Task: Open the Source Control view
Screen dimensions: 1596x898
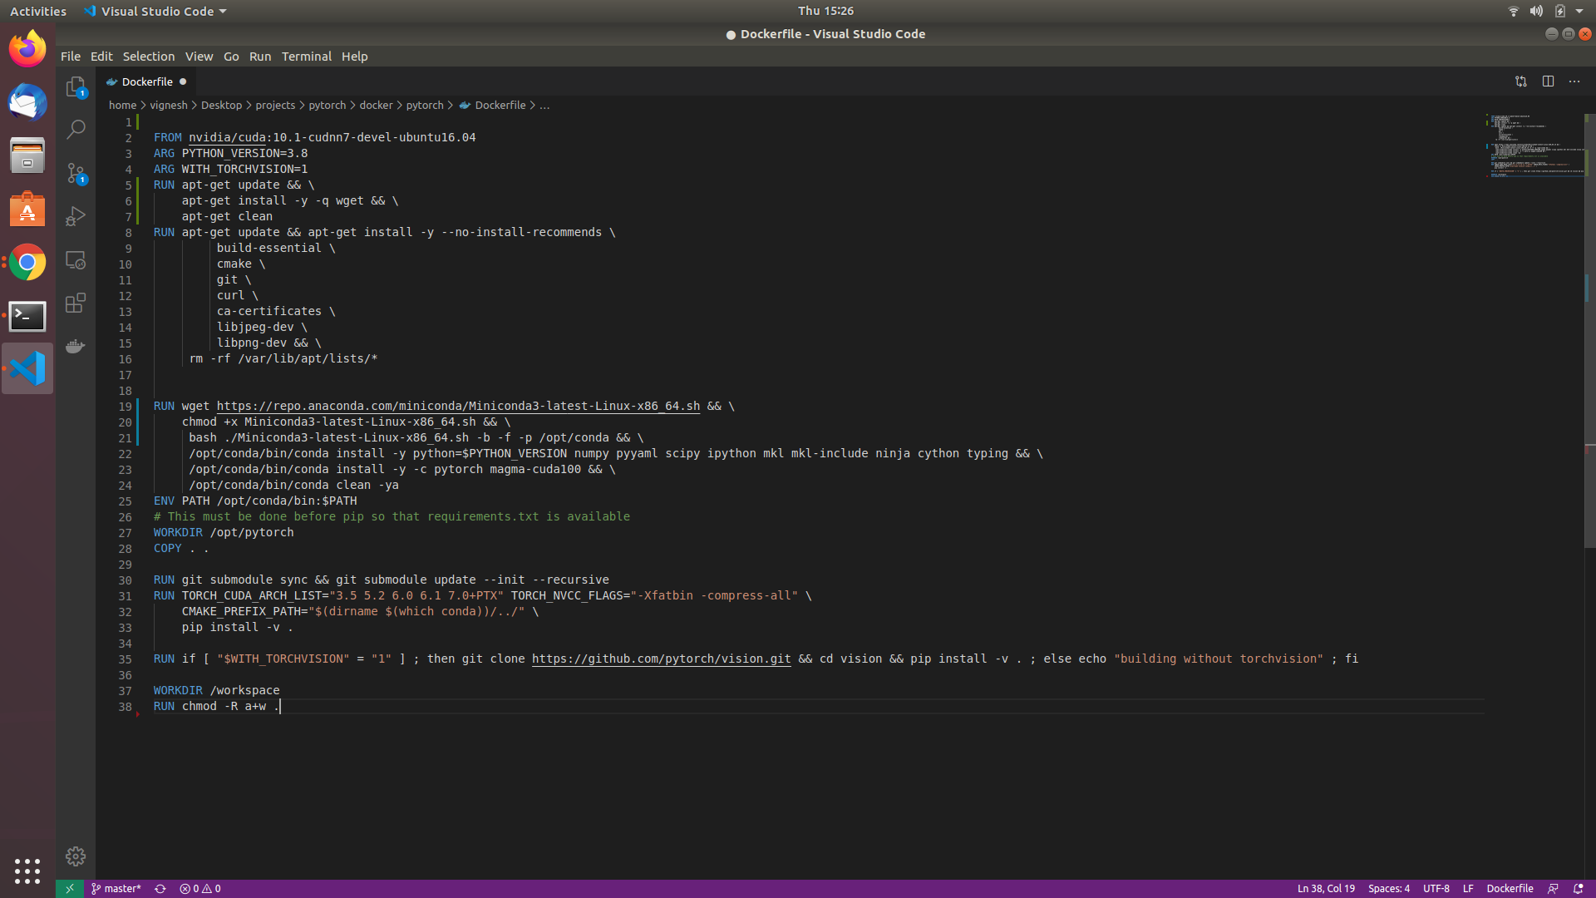Action: point(76,173)
